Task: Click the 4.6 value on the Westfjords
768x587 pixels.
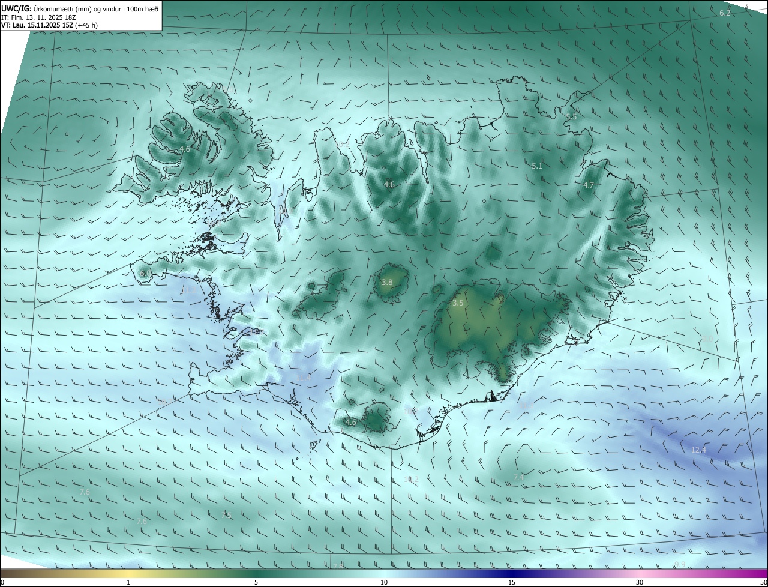Action: click(x=185, y=149)
